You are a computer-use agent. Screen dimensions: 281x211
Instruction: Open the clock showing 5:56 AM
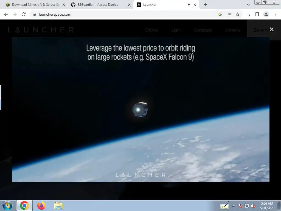click(x=267, y=206)
